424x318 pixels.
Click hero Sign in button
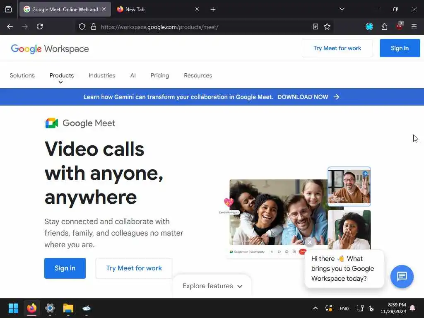(65, 268)
